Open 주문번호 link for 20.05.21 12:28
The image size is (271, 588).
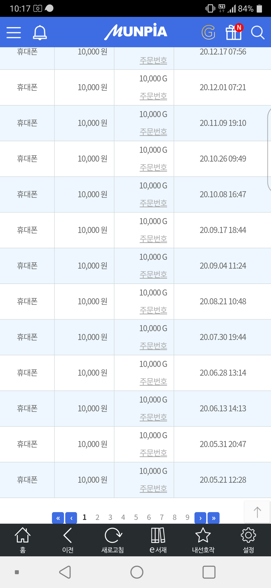[x=153, y=488]
